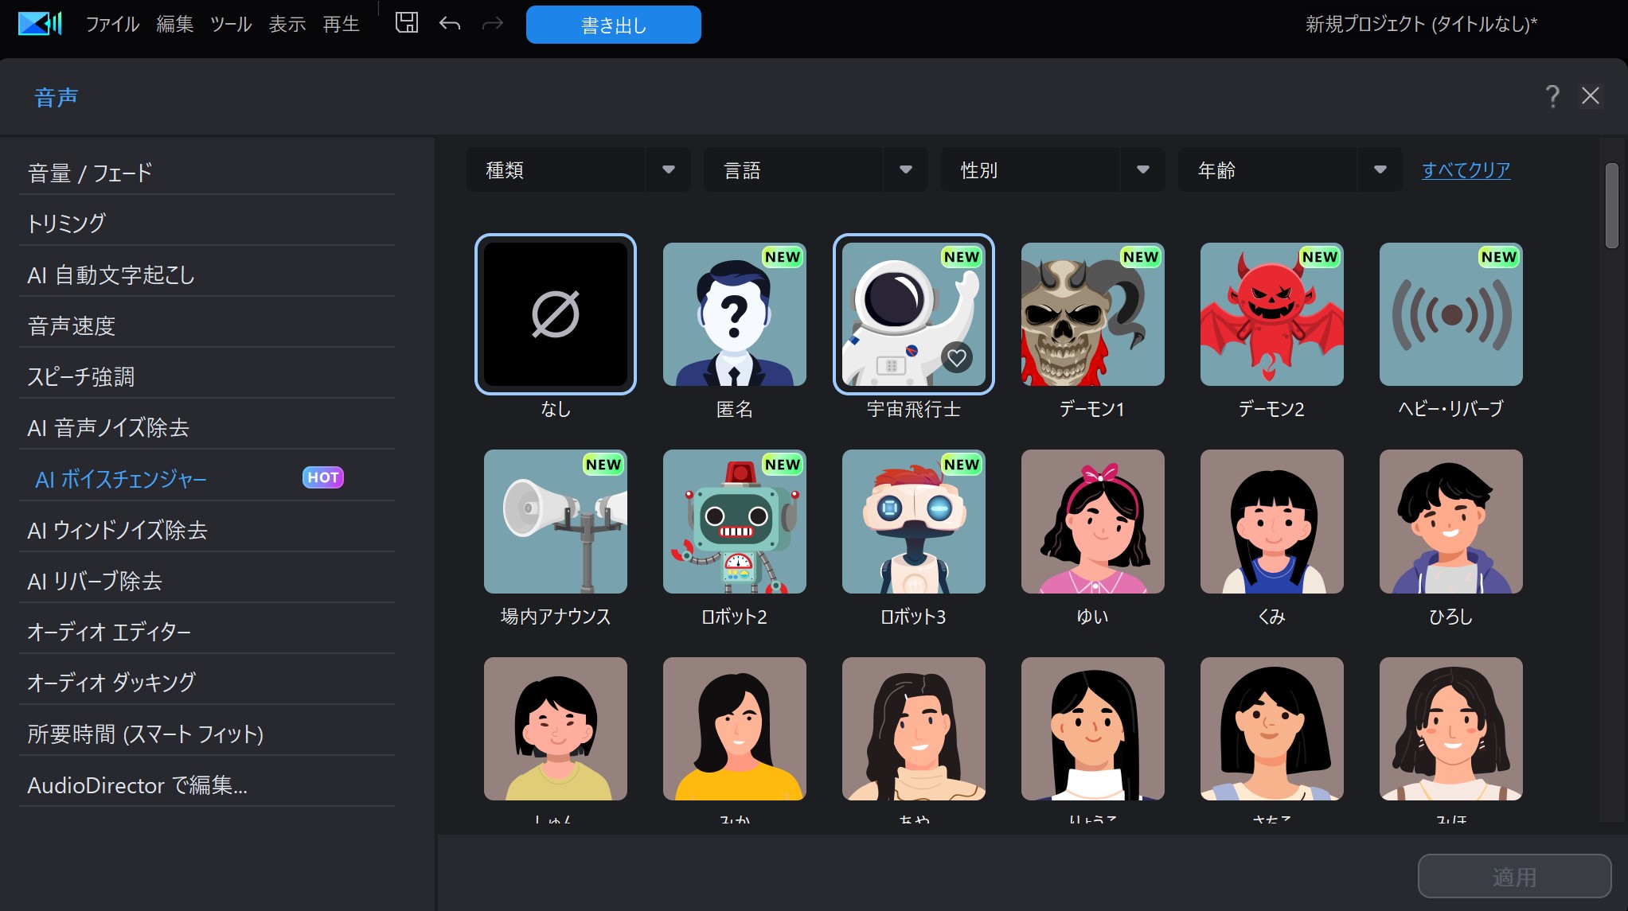This screenshot has height=911, width=1628.
Task: Open the ファイル menu
Action: pos(111,24)
